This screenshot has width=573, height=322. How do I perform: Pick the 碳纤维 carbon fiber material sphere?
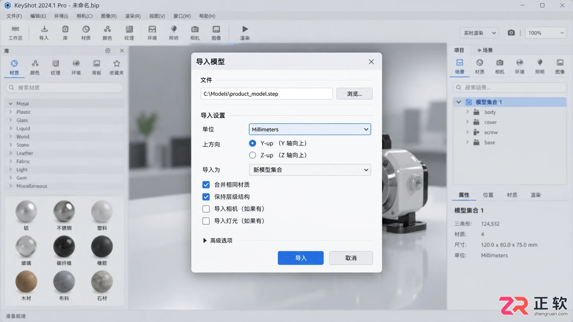pos(64,247)
